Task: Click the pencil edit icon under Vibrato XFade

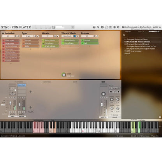Action: (x=77, y=36)
